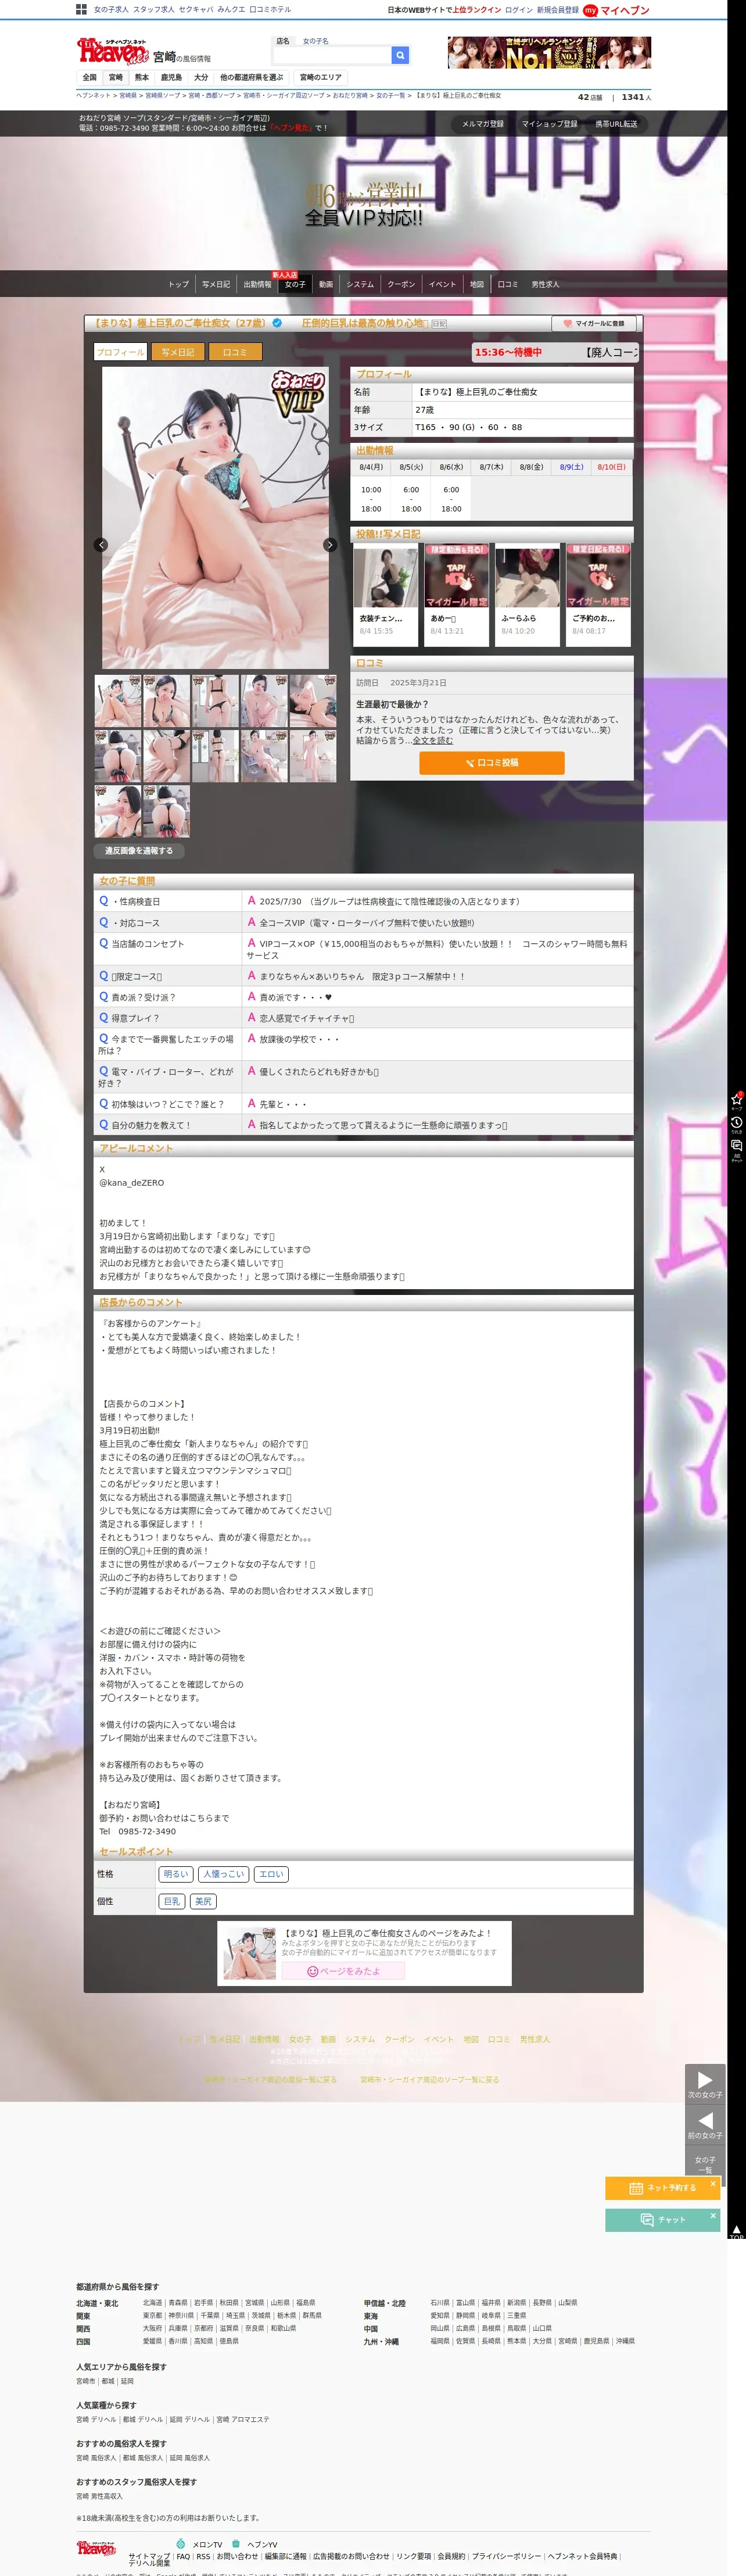Open イベント in shop navigation bar
Viewport: 746px width, 2576px height.
coord(442,285)
